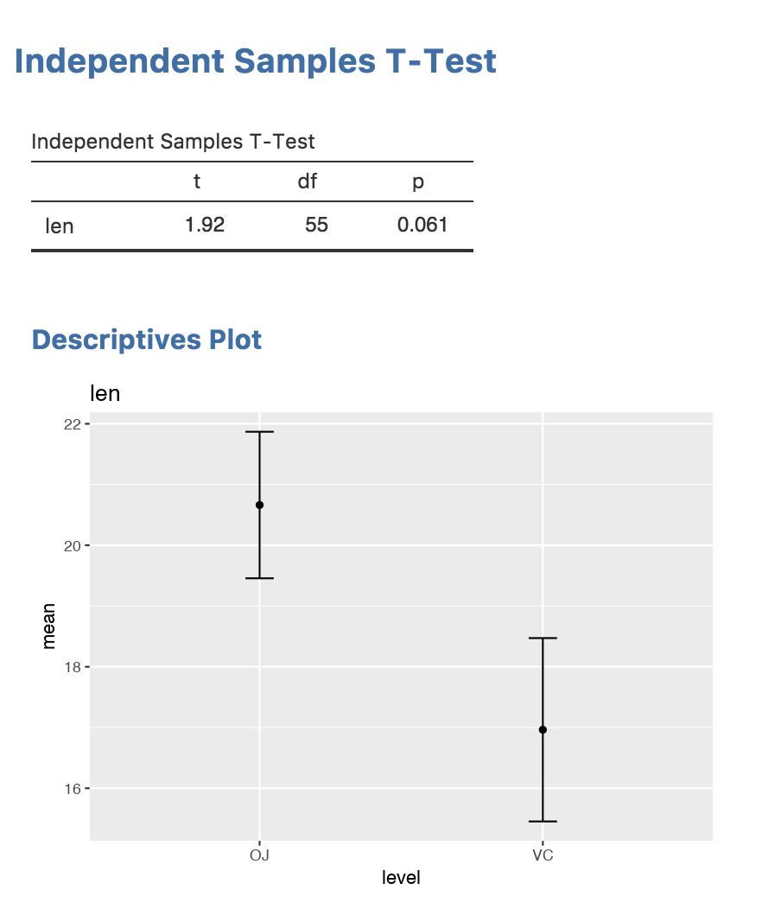762x909 pixels.
Task: Click the 'mean' y-axis label
Action: tap(50, 626)
